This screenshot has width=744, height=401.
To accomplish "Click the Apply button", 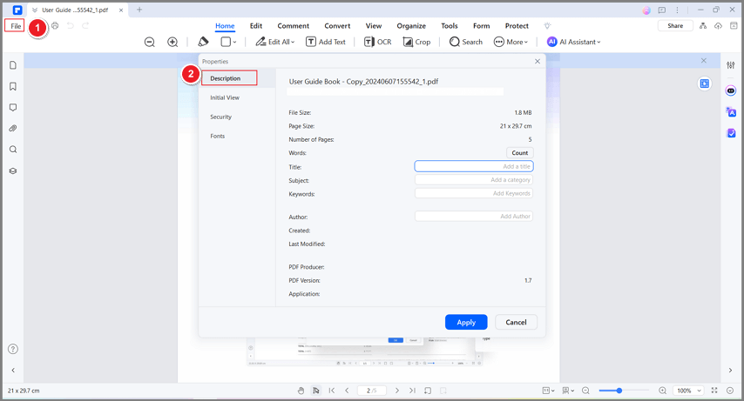I will tap(466, 323).
